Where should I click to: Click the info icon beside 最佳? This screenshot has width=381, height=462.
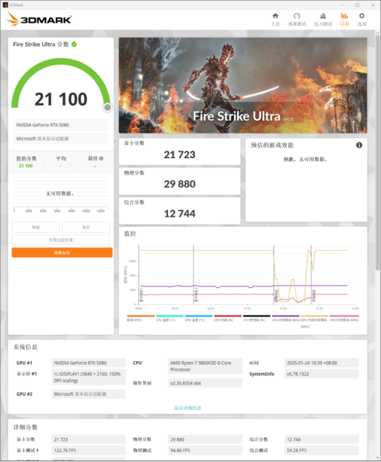pos(101,158)
